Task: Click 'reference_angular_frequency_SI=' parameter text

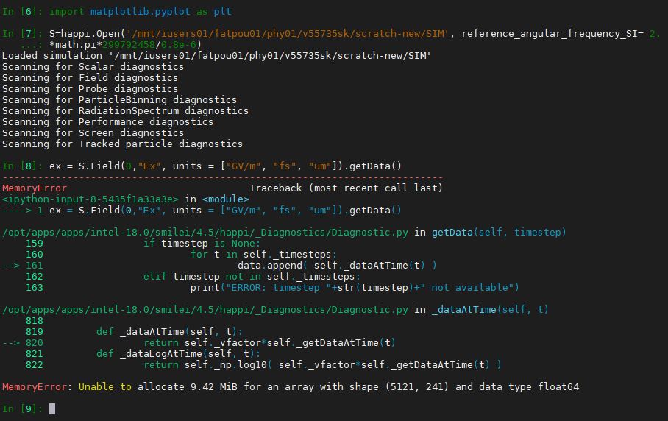Action: tap(552, 34)
